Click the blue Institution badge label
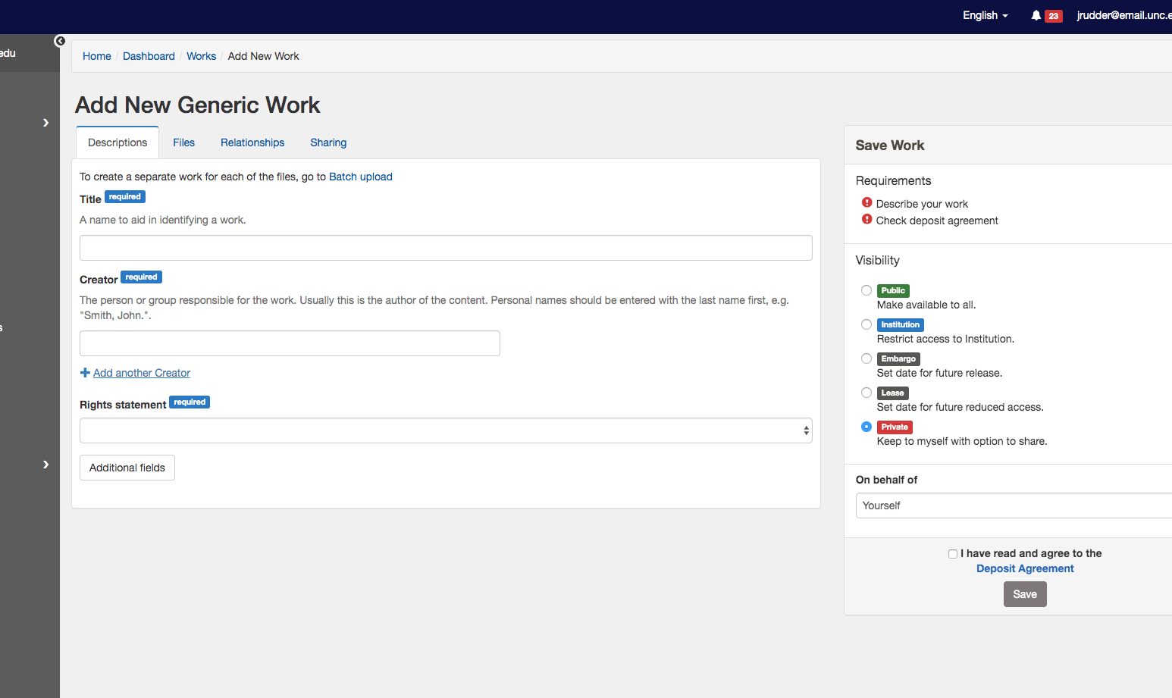This screenshot has height=698, width=1172. point(900,325)
